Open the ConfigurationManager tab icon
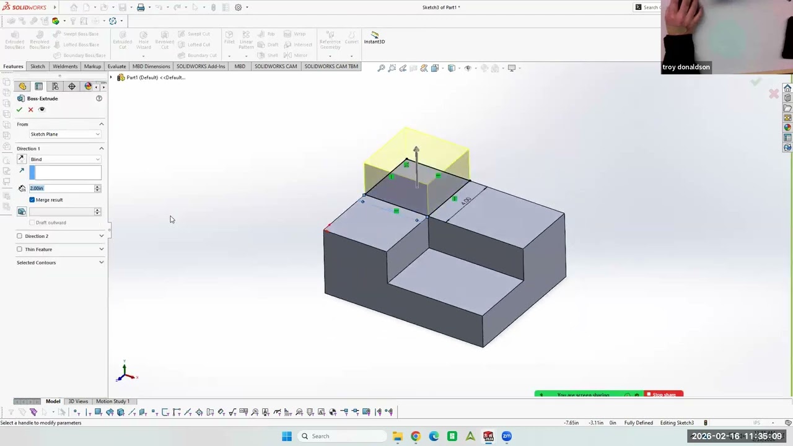The height and width of the screenshot is (446, 793). coord(55,87)
